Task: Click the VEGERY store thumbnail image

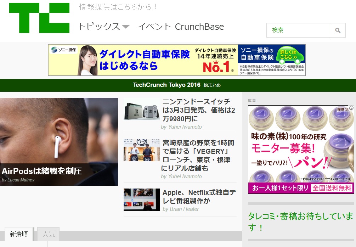Action: coord(142,150)
